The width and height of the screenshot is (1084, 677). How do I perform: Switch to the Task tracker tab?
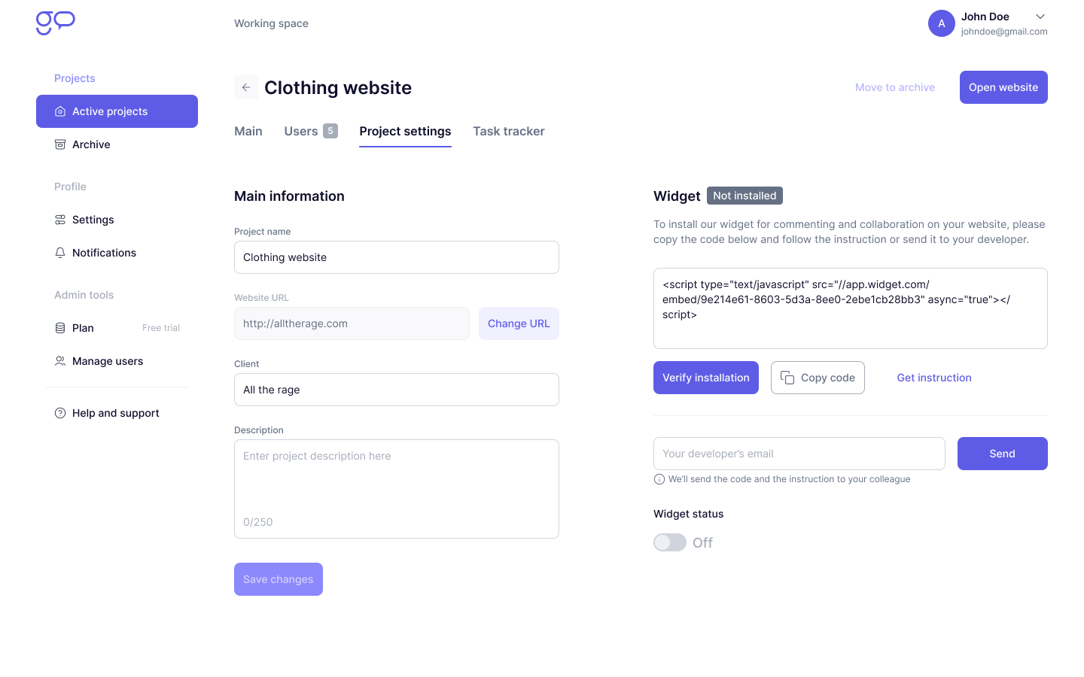508,131
